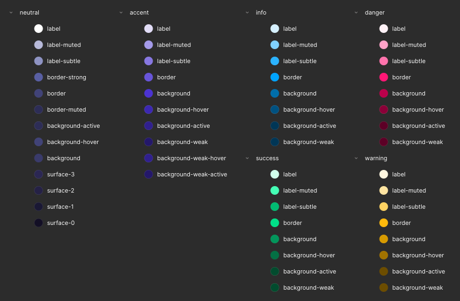
Task: Select the neutral label white swatch
Action: click(38, 29)
